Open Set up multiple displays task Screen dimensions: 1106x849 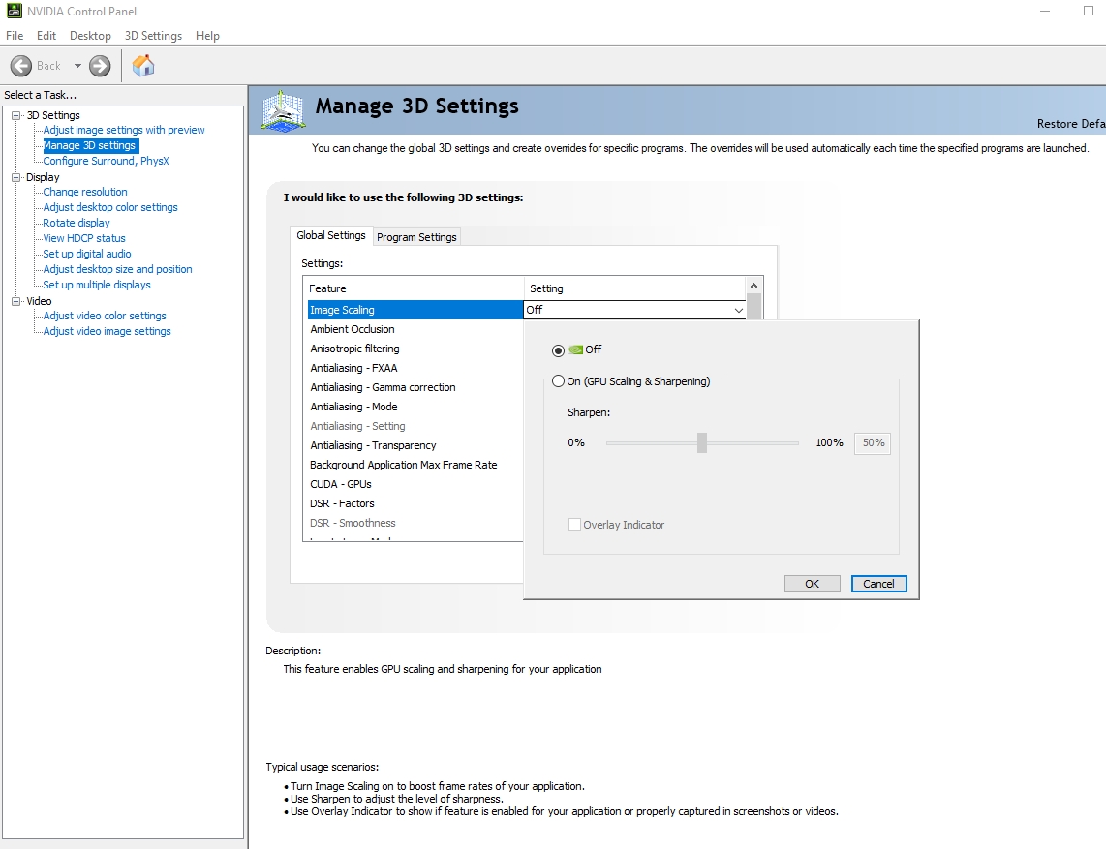coord(97,285)
